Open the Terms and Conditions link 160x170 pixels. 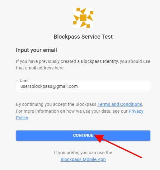tap(120, 104)
